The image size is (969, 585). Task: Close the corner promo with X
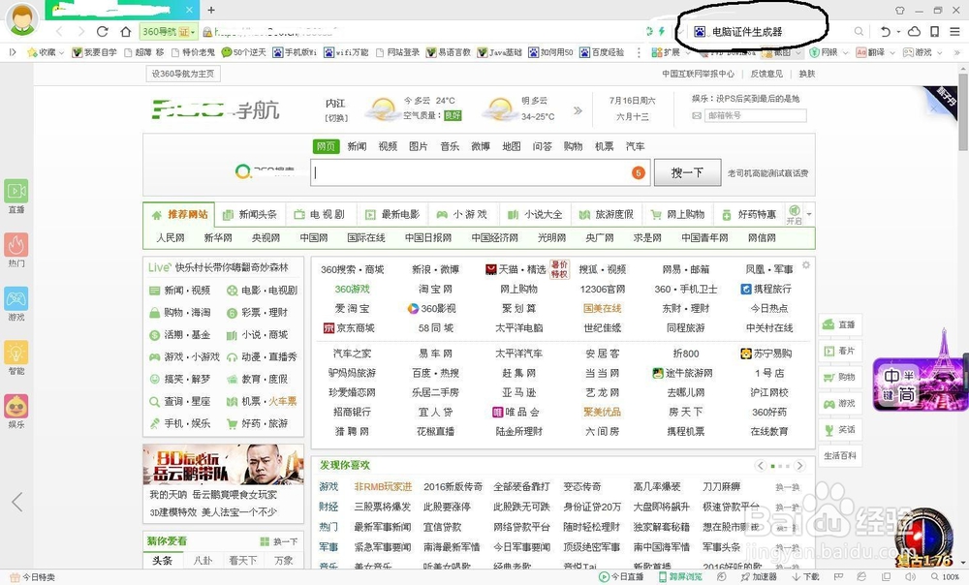[934, 108]
